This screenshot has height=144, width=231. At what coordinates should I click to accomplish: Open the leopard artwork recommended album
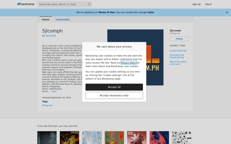coord(69,137)
